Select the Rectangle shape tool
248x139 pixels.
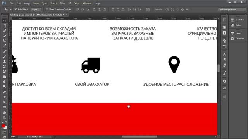pos(4,107)
